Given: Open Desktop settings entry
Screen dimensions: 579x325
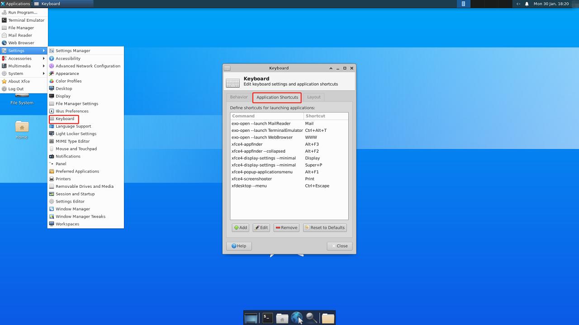Looking at the screenshot, I should (85, 88).
